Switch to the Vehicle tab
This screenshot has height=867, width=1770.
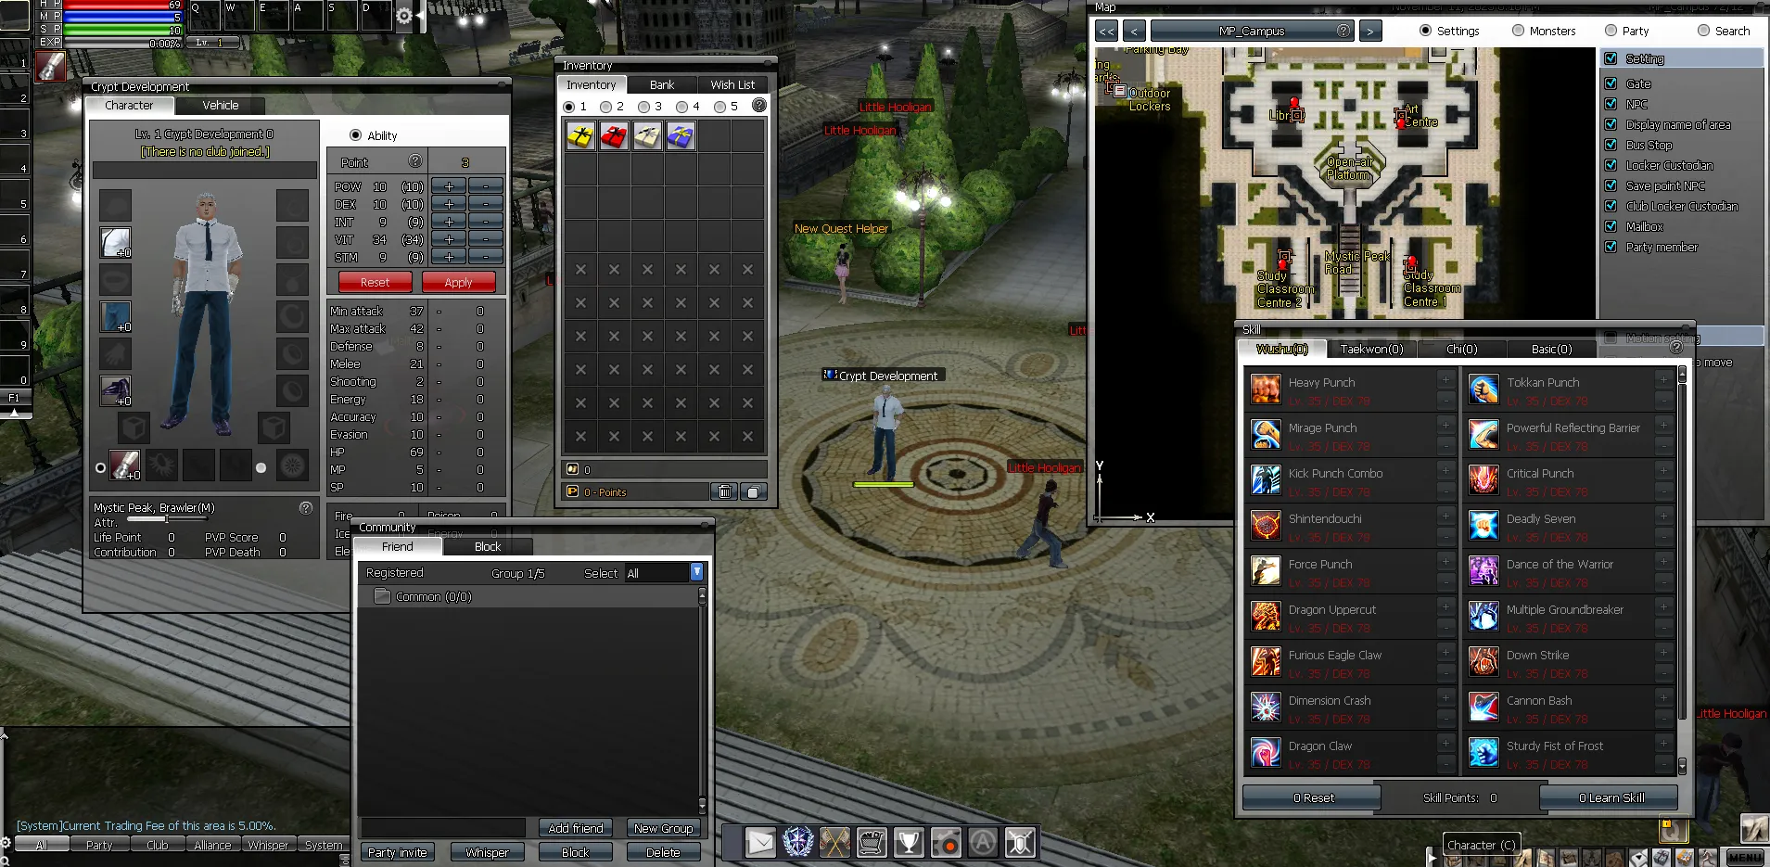coord(221,106)
